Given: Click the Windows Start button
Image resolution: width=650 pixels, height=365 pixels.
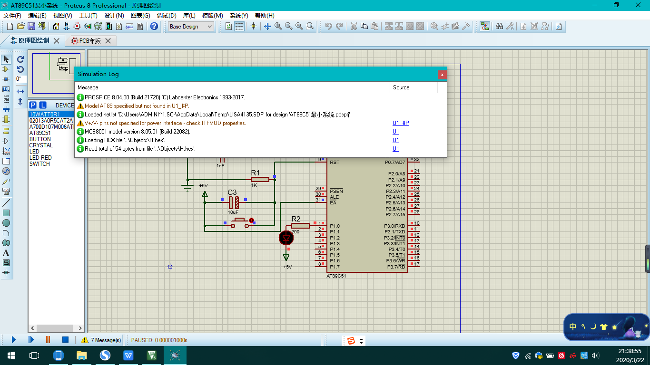Looking at the screenshot, I should pyautogui.click(x=11, y=355).
